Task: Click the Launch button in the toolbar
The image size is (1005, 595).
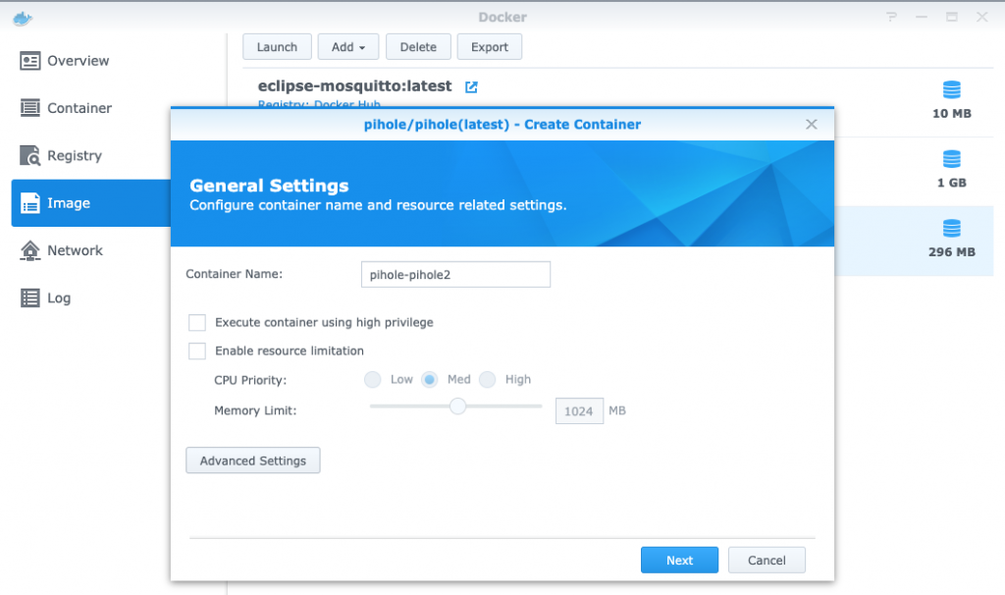Action: click(277, 47)
